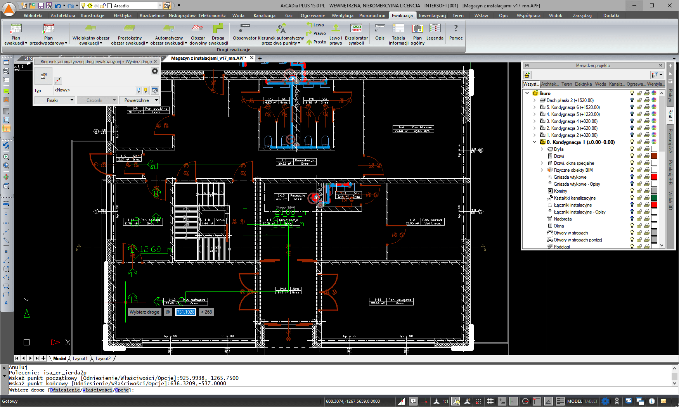Viewport: 679px width, 407px height.
Task: Toggle MODEL mode in status bar
Action: 574,401
